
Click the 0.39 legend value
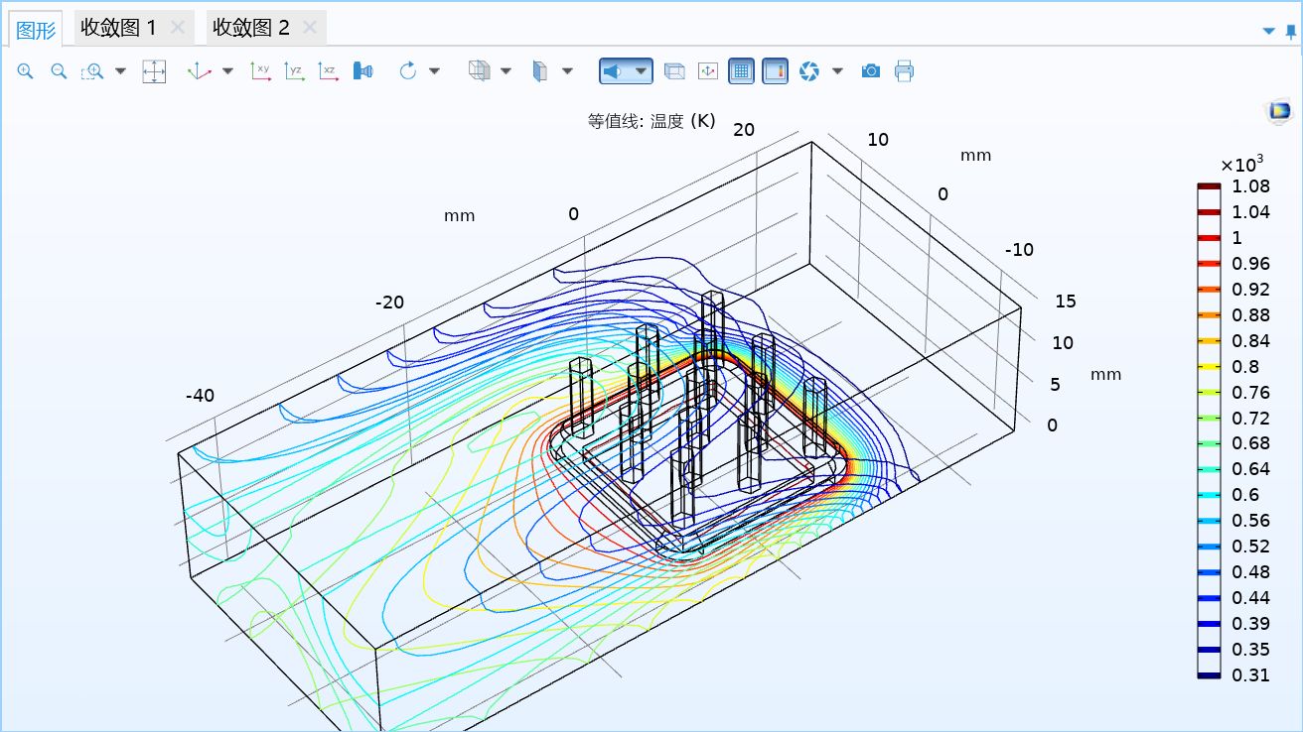click(x=1250, y=624)
